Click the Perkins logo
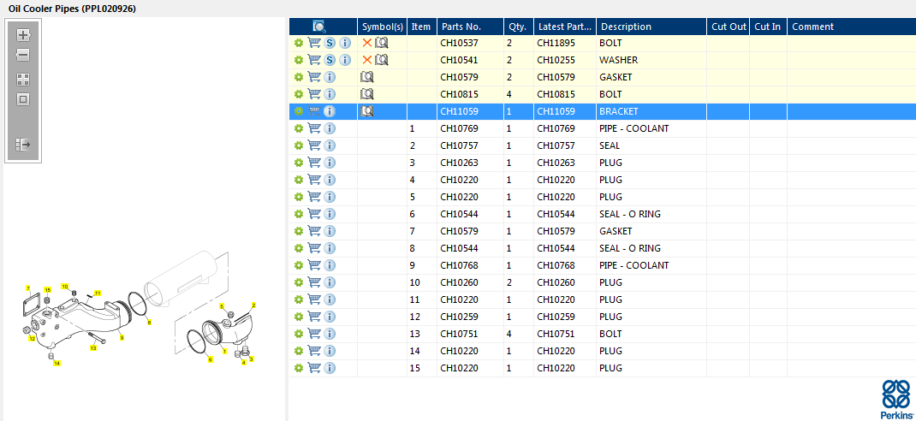 pos(895,399)
